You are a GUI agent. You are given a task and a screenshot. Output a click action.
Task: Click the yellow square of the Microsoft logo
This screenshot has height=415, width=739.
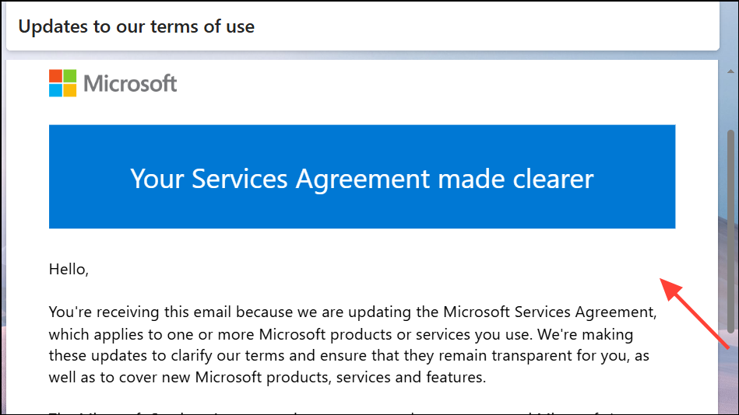click(69, 90)
